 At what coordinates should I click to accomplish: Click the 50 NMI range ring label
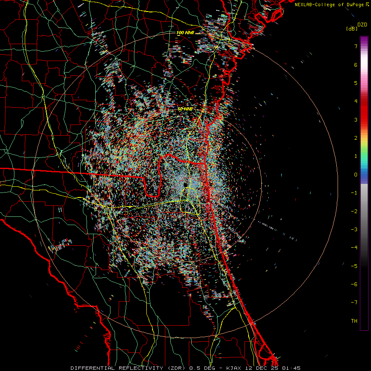(185, 109)
